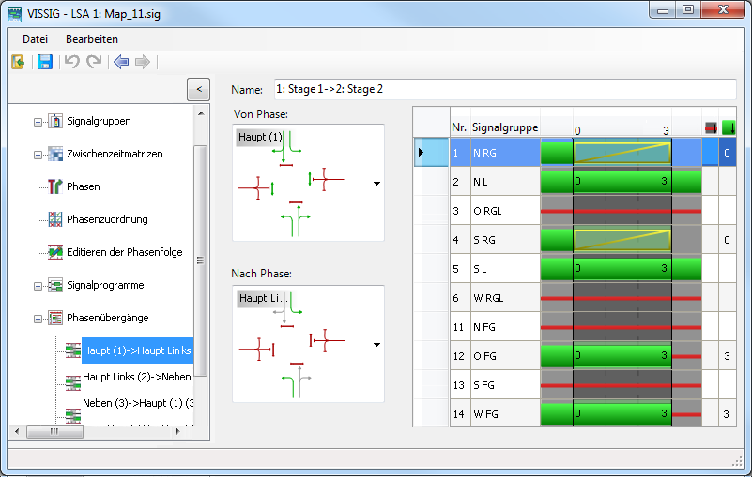Save the file with the floppy disk icon

pyautogui.click(x=44, y=62)
